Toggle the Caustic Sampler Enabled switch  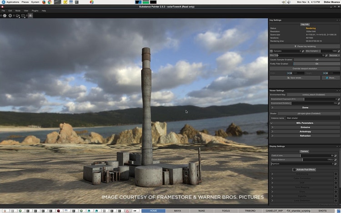click(317, 59)
